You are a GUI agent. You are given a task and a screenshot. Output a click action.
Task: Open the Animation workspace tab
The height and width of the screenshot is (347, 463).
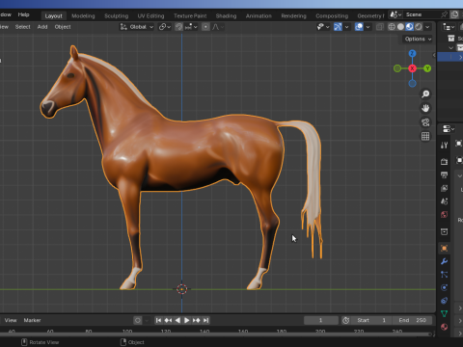pyautogui.click(x=259, y=15)
